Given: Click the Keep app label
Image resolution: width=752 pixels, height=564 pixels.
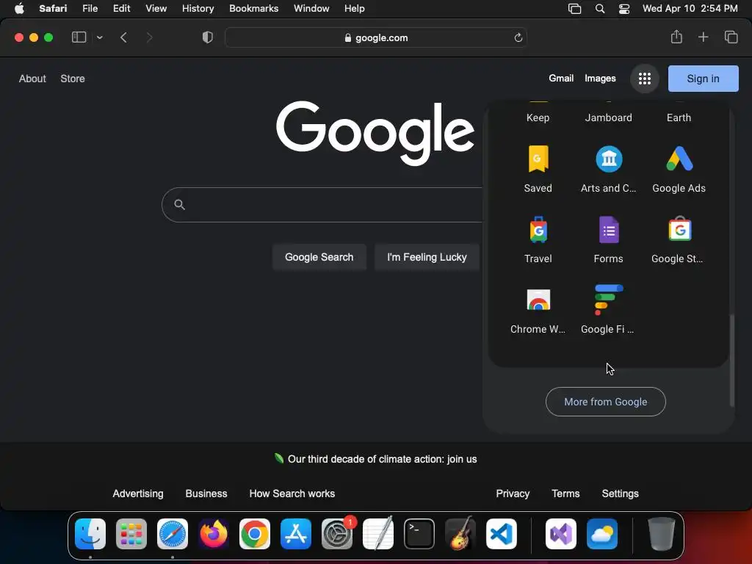Looking at the screenshot, I should [x=538, y=117].
